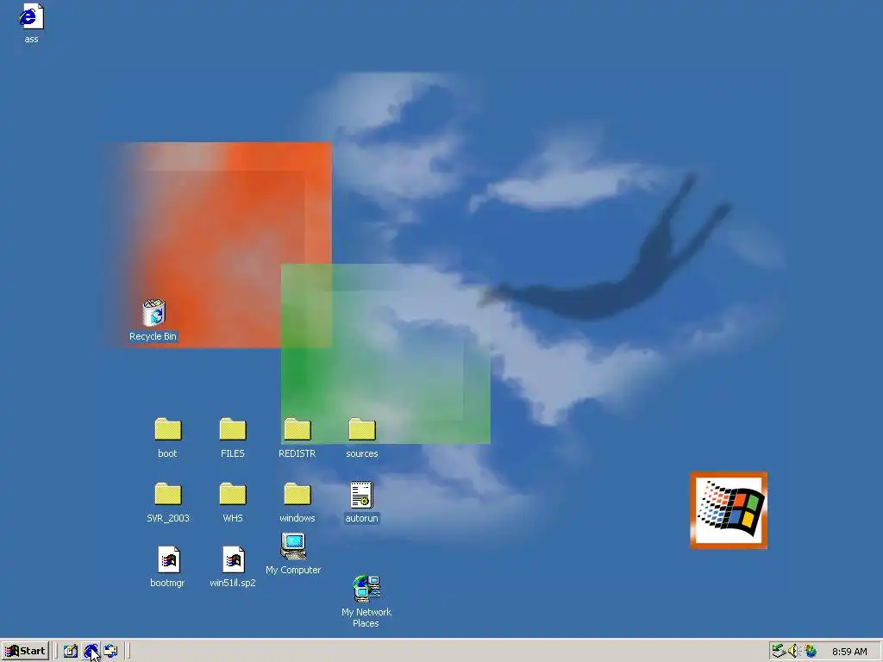Select the boot folder
The height and width of the screenshot is (662, 883).
pos(168,429)
